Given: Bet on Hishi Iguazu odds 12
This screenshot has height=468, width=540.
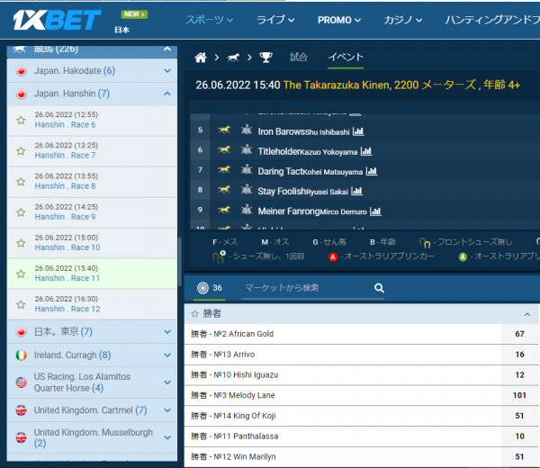Looking at the screenshot, I should point(519,374).
